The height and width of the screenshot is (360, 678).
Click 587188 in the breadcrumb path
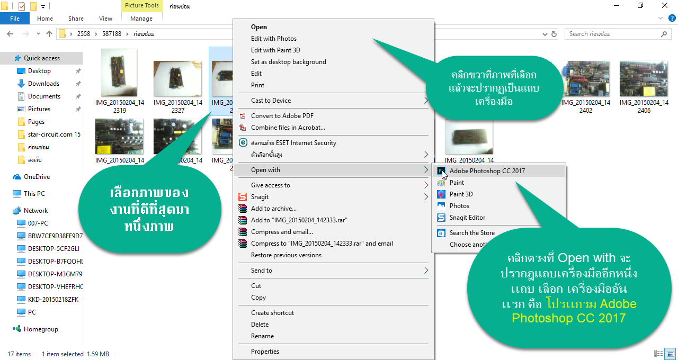click(x=112, y=34)
